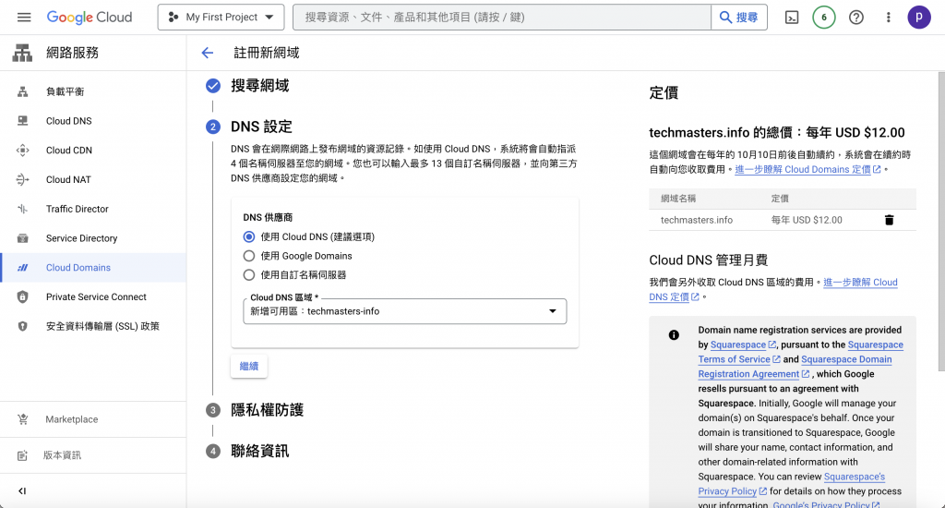Activate Cloud Shell terminal icon
Viewport: 945px width, 508px height.
(x=792, y=17)
